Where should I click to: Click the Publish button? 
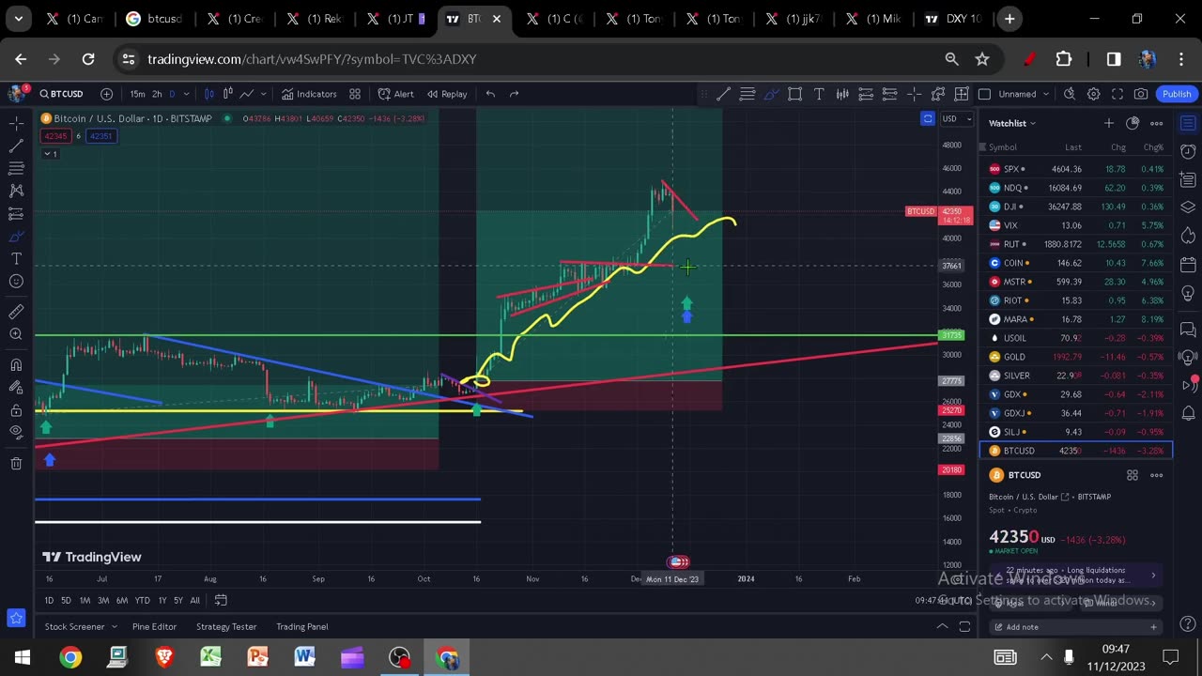(x=1177, y=94)
